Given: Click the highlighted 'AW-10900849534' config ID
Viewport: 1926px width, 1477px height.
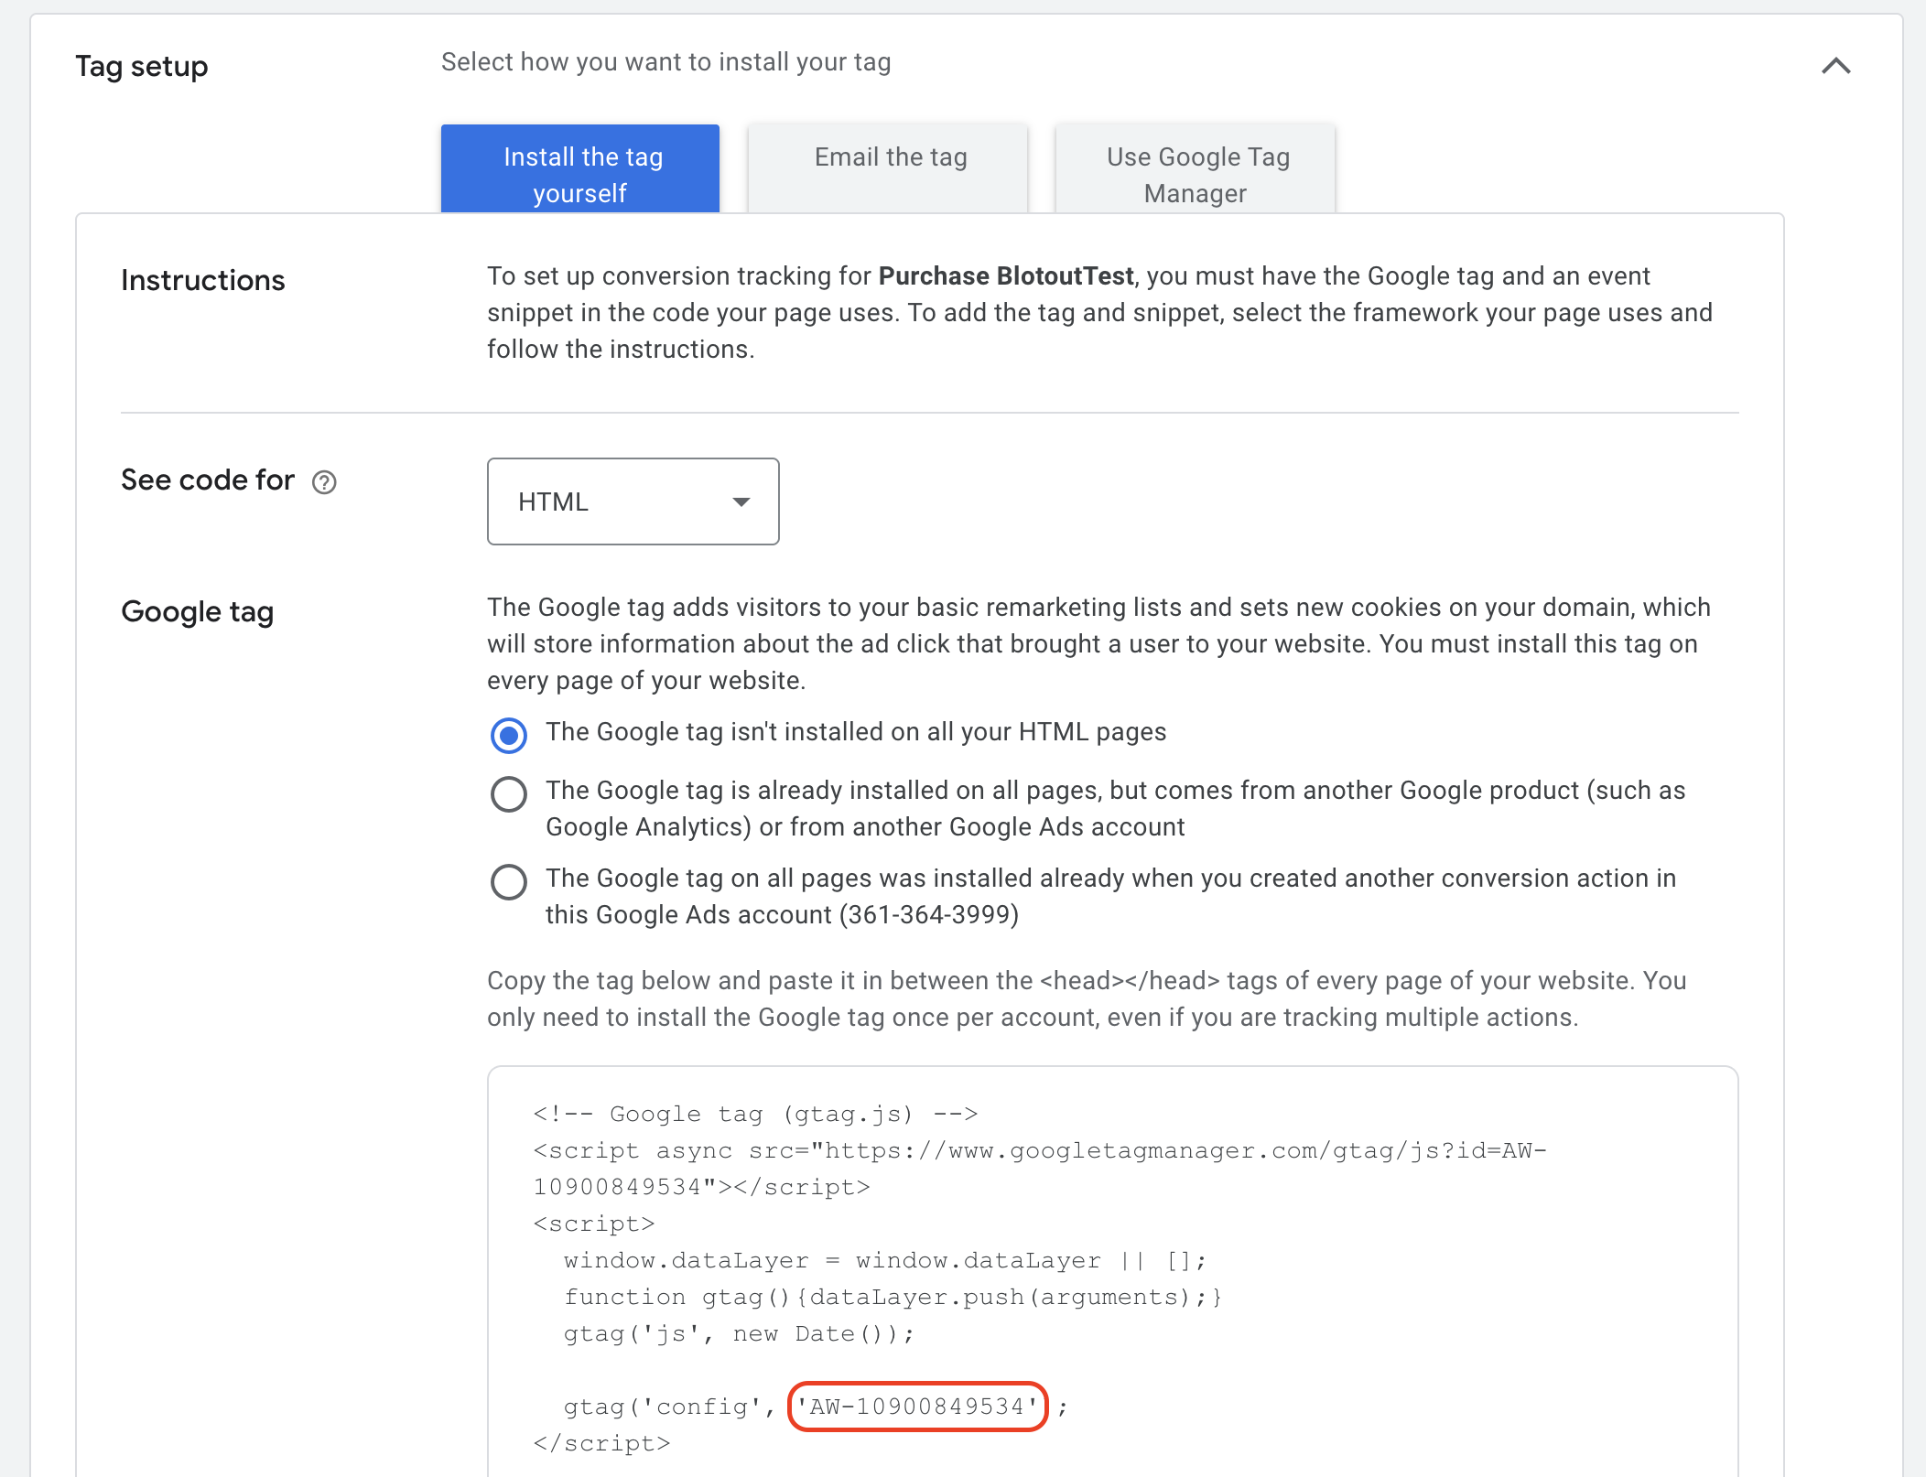Looking at the screenshot, I should click(917, 1407).
